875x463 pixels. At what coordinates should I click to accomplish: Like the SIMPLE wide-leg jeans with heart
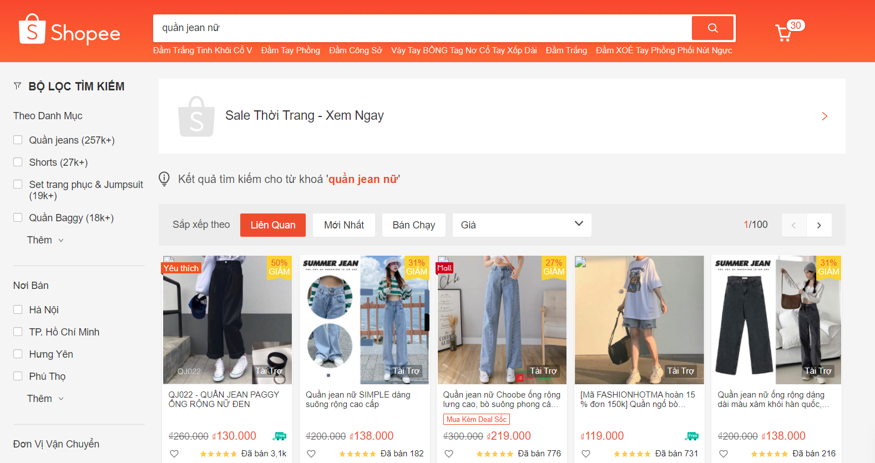click(x=311, y=454)
